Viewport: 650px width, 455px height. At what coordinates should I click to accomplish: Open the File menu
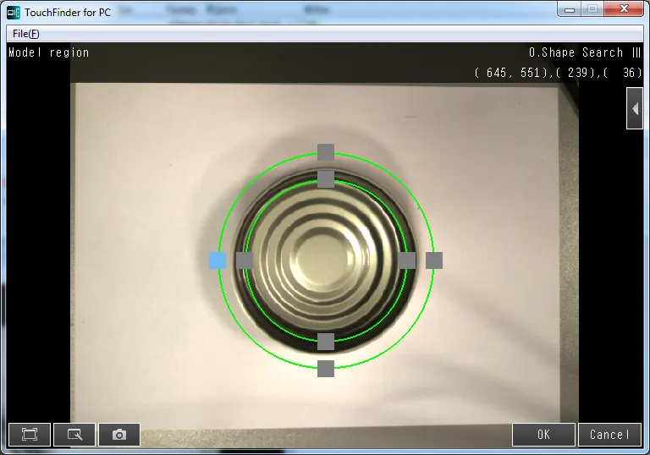(25, 34)
